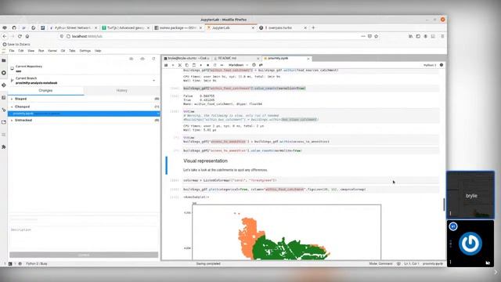Image resolution: width=501 pixels, height=282 pixels.
Task: Insert a cell below using plus icon
Action: tap(173, 65)
